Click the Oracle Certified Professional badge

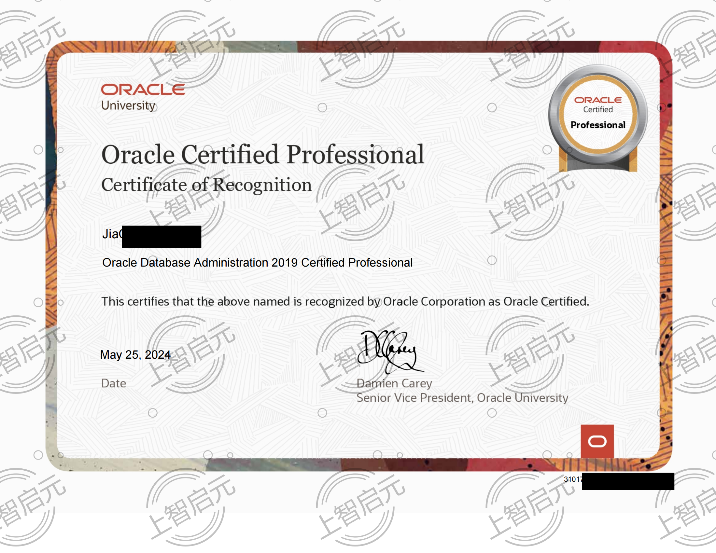[x=598, y=119]
